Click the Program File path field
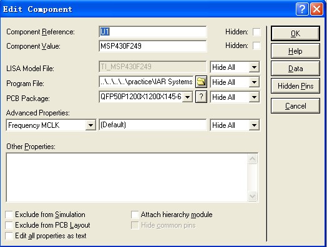Image resolution: width=327 pixels, height=247 pixels. [146, 82]
